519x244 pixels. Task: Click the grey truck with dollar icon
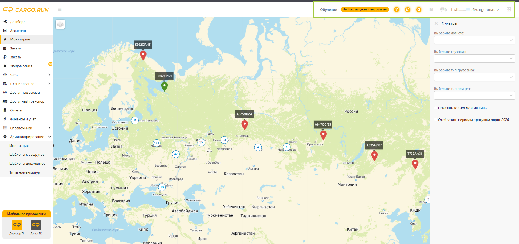[x=443, y=9]
